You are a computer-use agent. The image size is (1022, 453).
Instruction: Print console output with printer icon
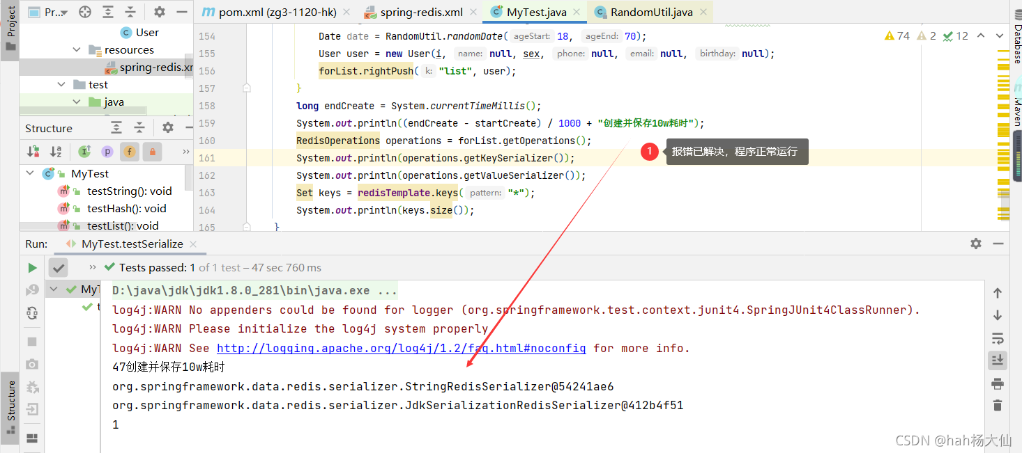(x=998, y=383)
